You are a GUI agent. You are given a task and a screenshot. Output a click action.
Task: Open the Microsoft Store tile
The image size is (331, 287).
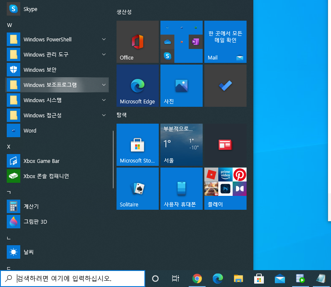[x=138, y=145]
